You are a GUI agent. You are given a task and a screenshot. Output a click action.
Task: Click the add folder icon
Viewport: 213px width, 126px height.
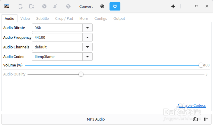[x=32, y=6]
